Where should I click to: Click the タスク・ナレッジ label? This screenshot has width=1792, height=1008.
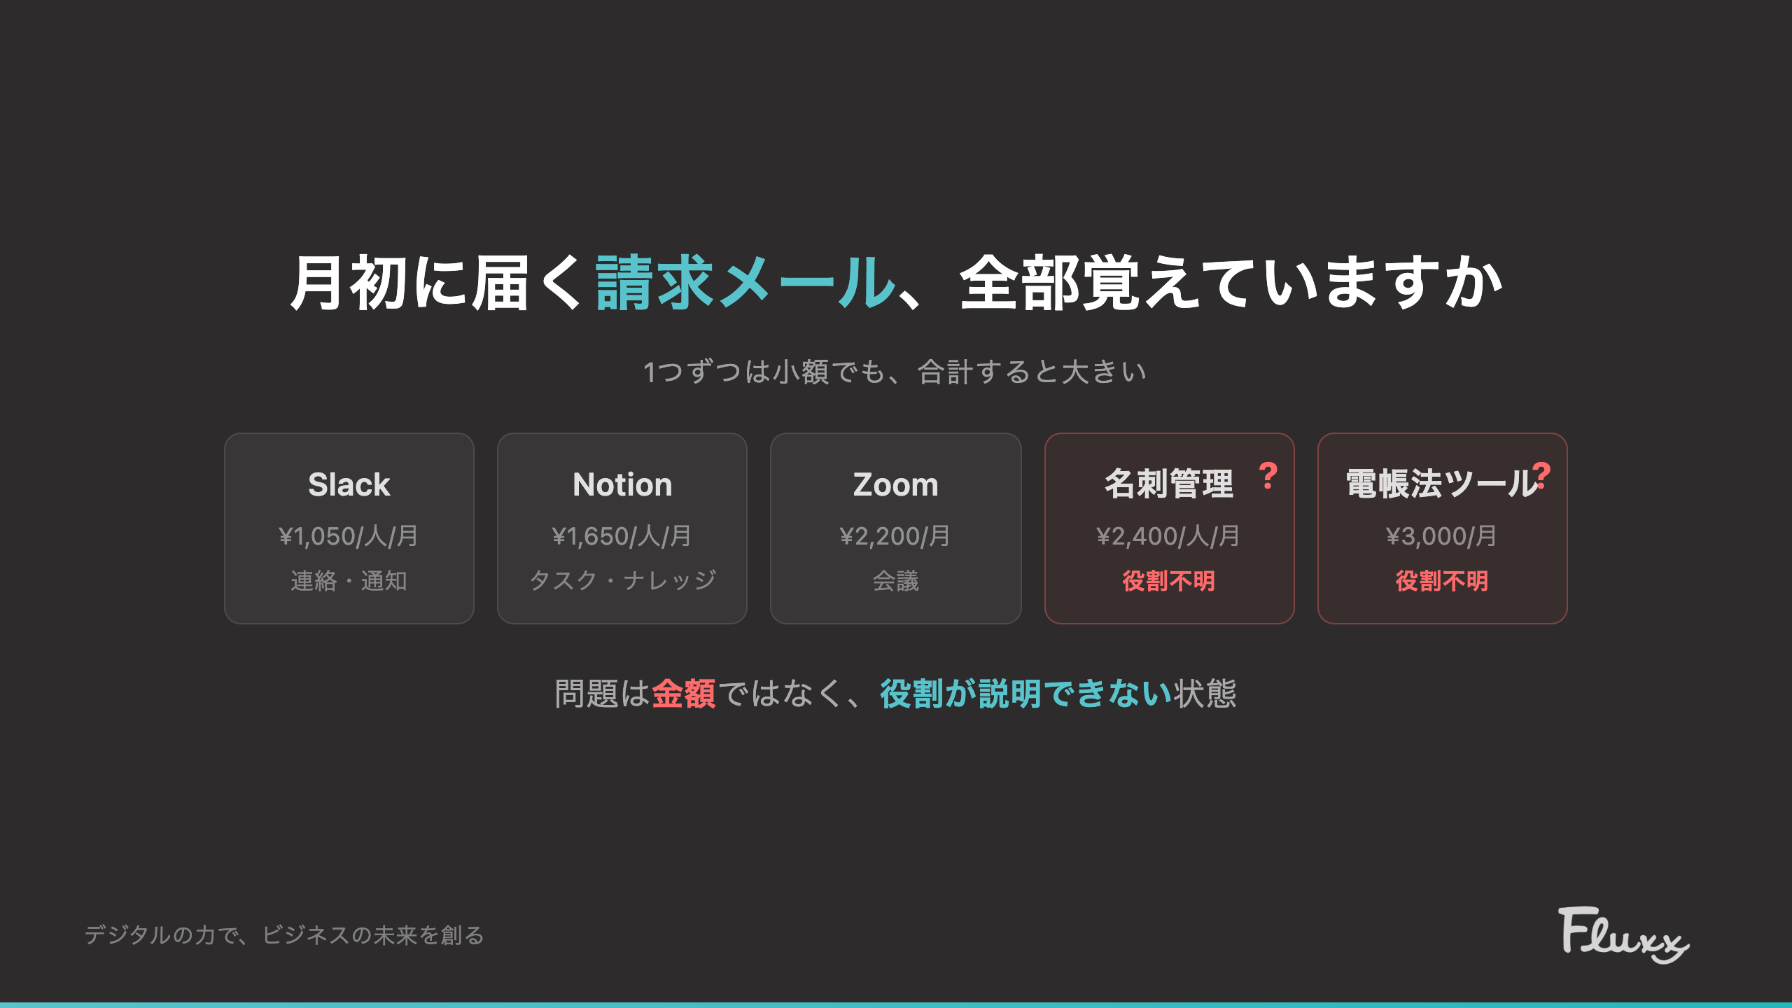point(622,580)
